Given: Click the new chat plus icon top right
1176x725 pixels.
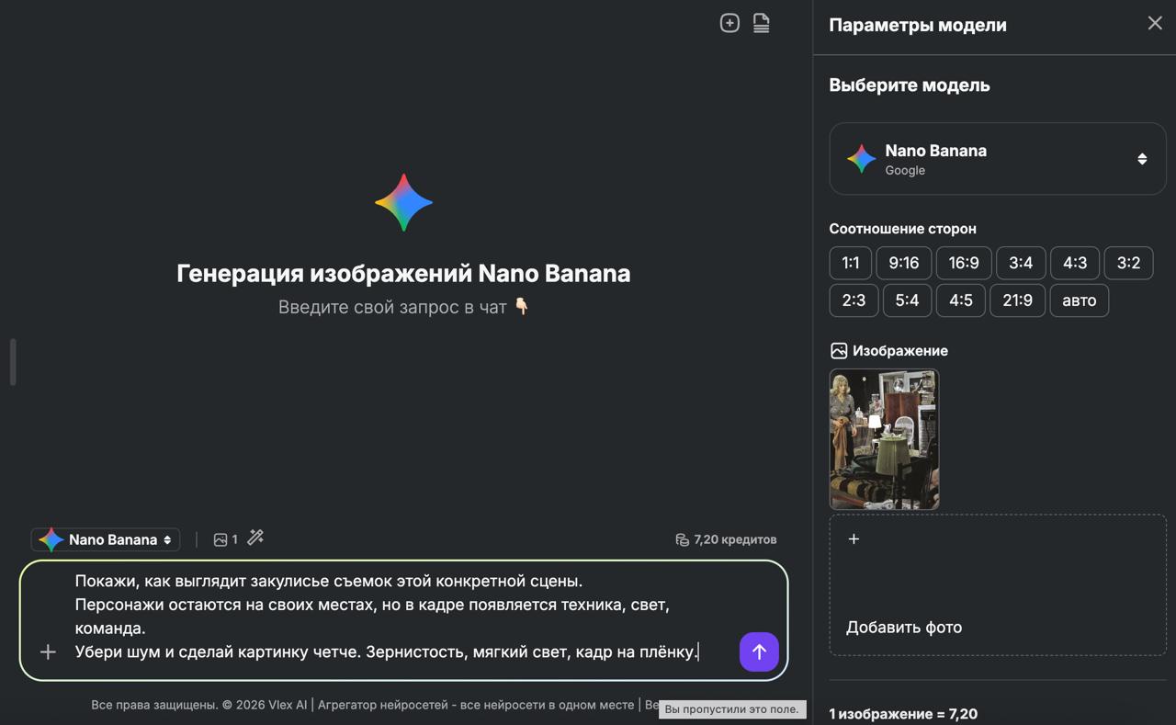Looking at the screenshot, I should point(729,22).
